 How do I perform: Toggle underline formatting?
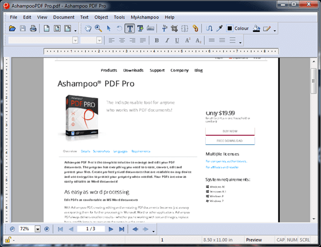click(x=177, y=40)
